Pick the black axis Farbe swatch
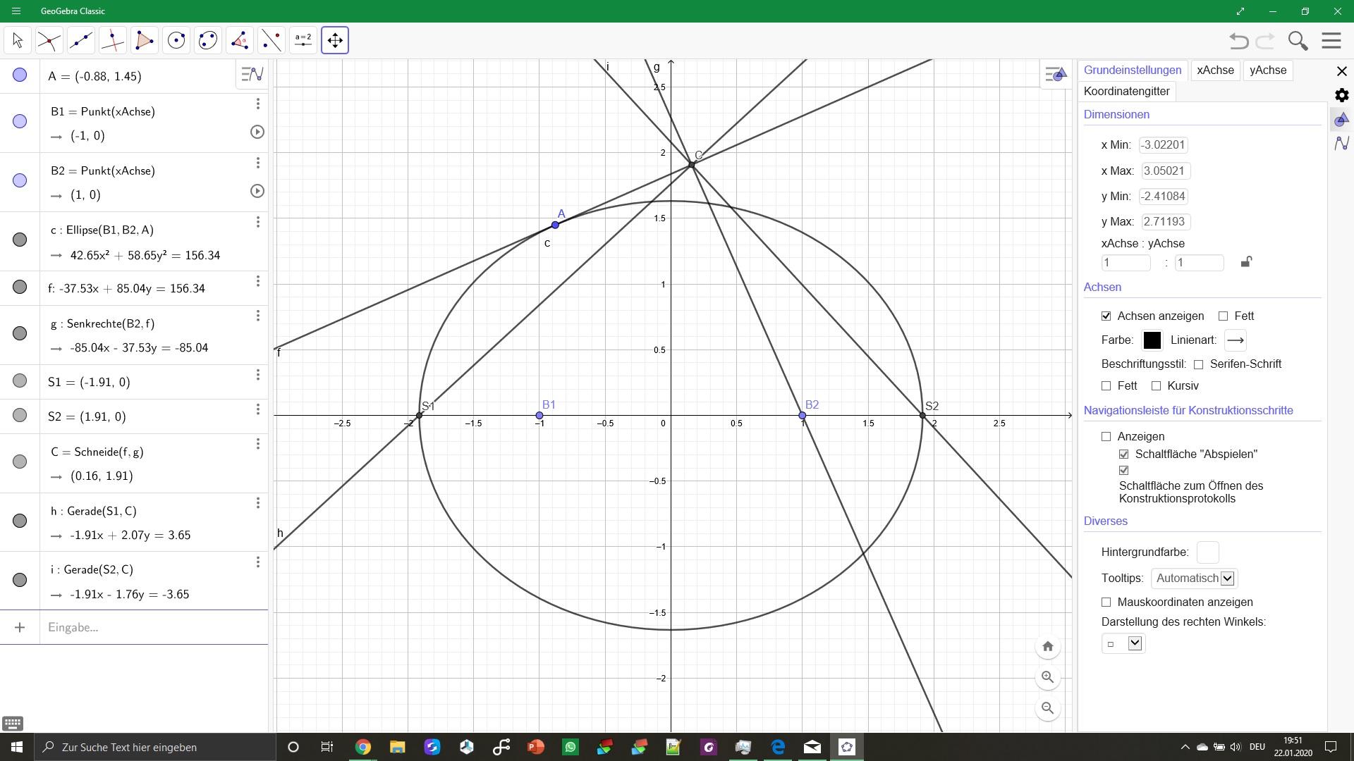 pyautogui.click(x=1152, y=340)
